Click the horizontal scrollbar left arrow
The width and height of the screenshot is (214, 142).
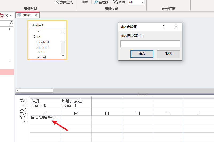(x=18, y=91)
